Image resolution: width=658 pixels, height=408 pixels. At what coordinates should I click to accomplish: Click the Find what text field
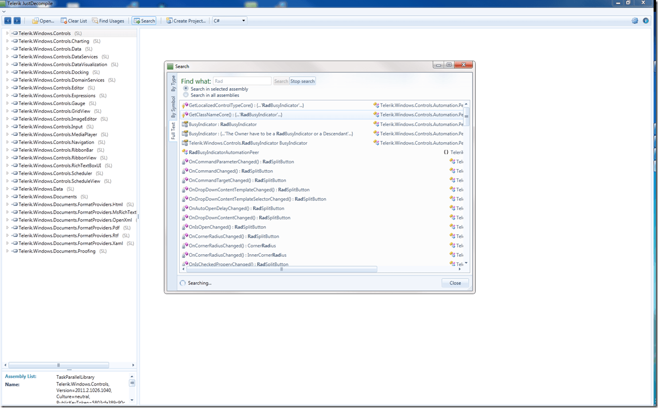coord(242,81)
